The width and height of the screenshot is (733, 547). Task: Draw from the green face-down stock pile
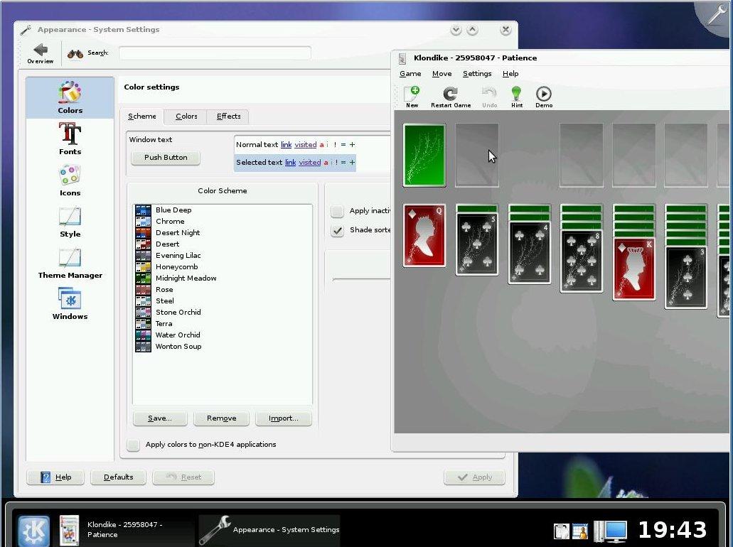[424, 155]
